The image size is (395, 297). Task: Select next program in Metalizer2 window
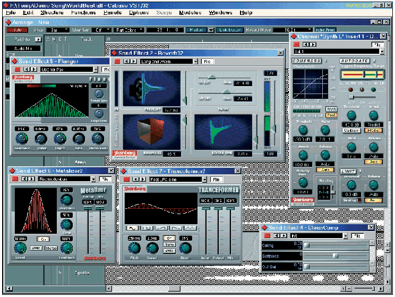(x=32, y=179)
